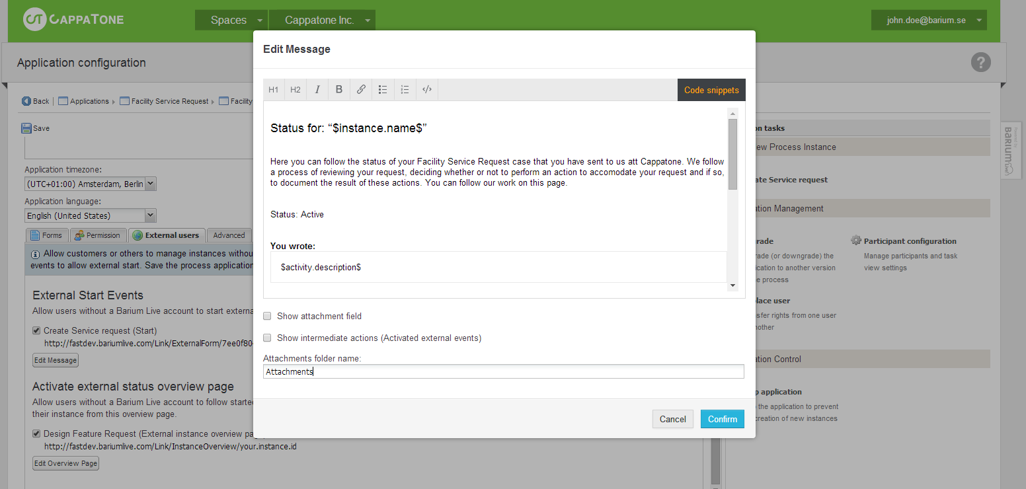The image size is (1026, 489).
Task: Apply H2 heading format in editor toolbar
Action: tap(296, 90)
